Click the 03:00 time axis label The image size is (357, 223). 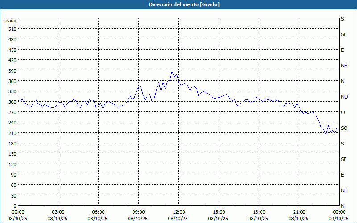[x=58, y=212]
